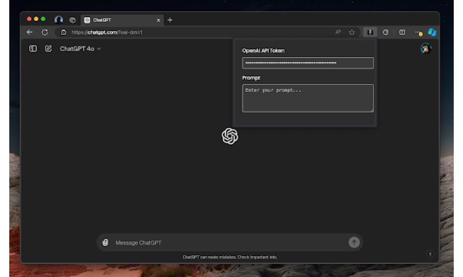This screenshot has height=277, width=463.
Task: Click the chatgpt.com address bar URL
Action: pyautogui.click(x=107, y=32)
